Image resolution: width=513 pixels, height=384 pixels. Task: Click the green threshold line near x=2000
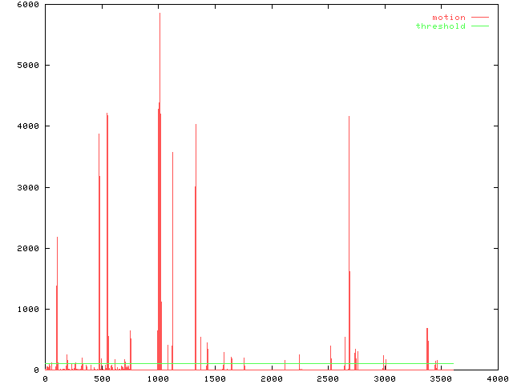pyautogui.click(x=271, y=364)
